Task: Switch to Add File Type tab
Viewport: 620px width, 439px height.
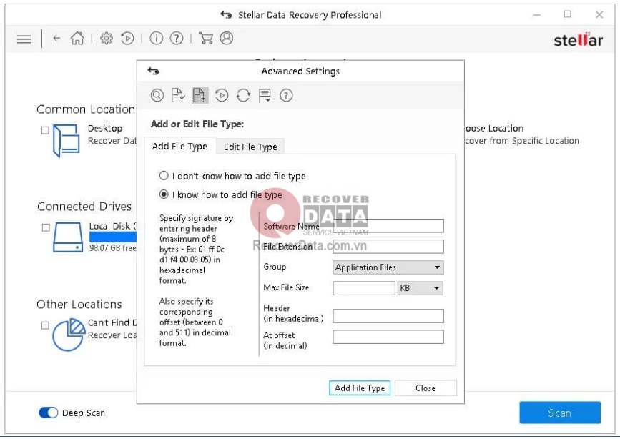Action: [180, 147]
